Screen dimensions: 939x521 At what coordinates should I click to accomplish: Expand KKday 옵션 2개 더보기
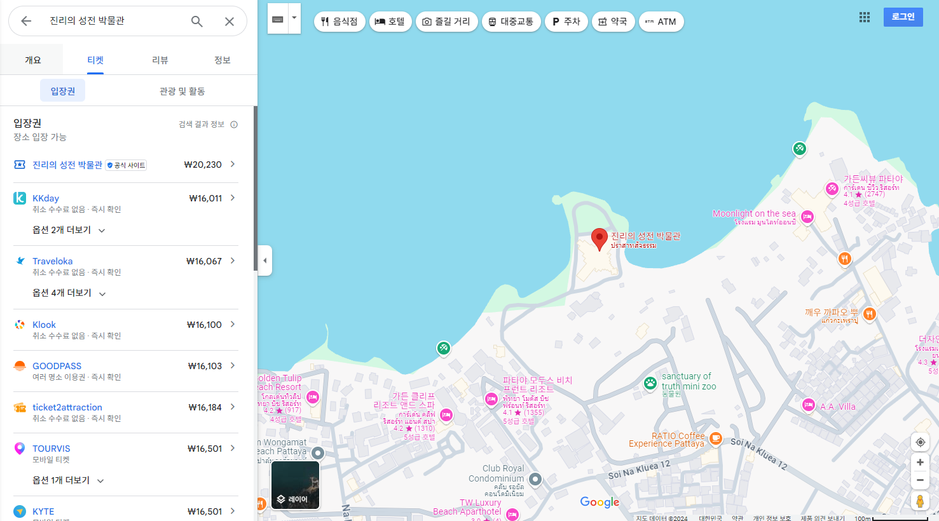pos(69,230)
